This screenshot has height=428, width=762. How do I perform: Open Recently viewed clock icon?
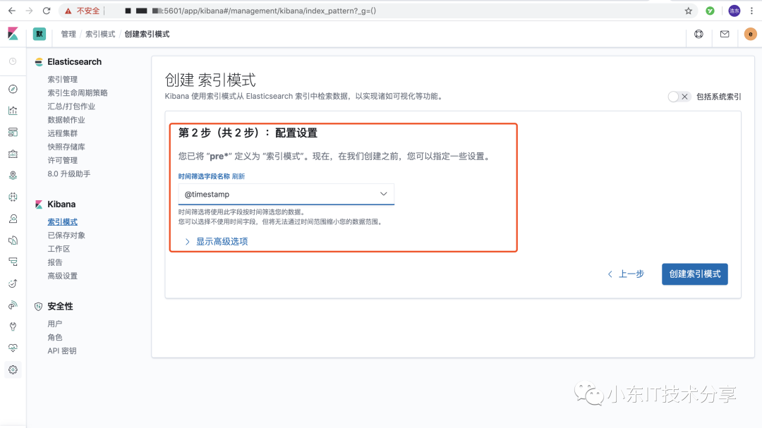tap(13, 61)
